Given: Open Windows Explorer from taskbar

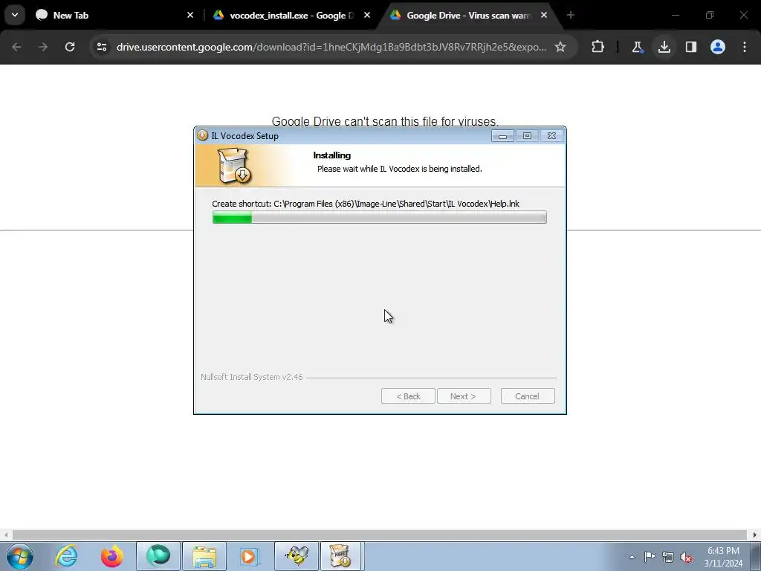Looking at the screenshot, I should click(204, 556).
